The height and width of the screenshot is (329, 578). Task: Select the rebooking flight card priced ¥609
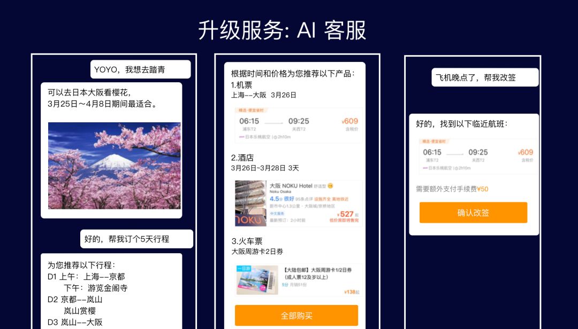click(x=478, y=156)
